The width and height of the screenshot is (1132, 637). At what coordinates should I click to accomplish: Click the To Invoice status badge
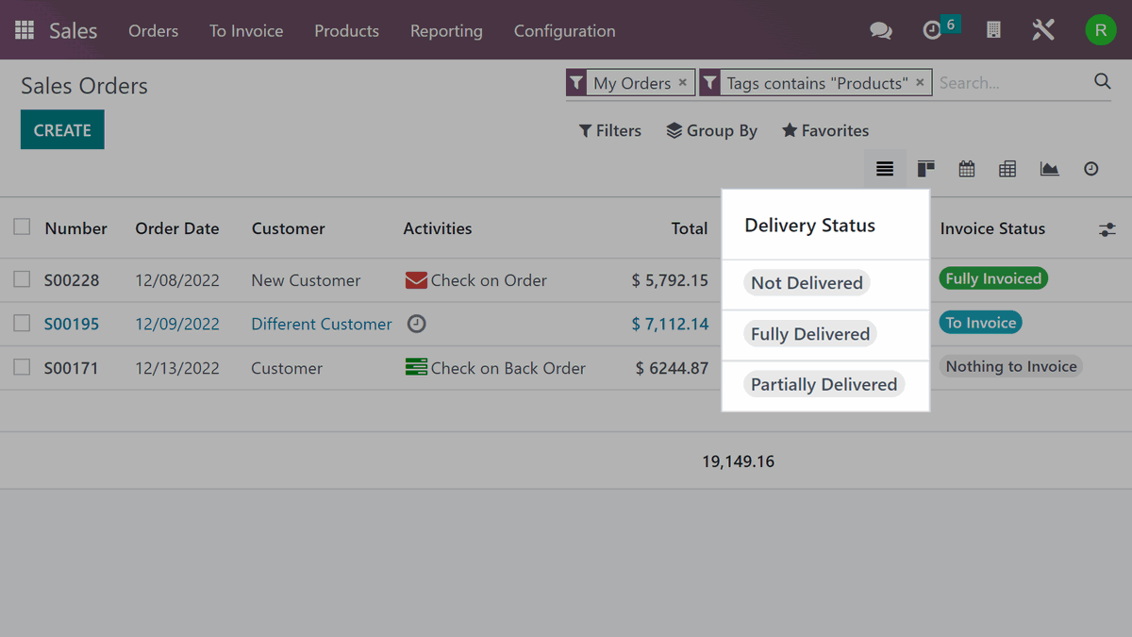pos(981,323)
